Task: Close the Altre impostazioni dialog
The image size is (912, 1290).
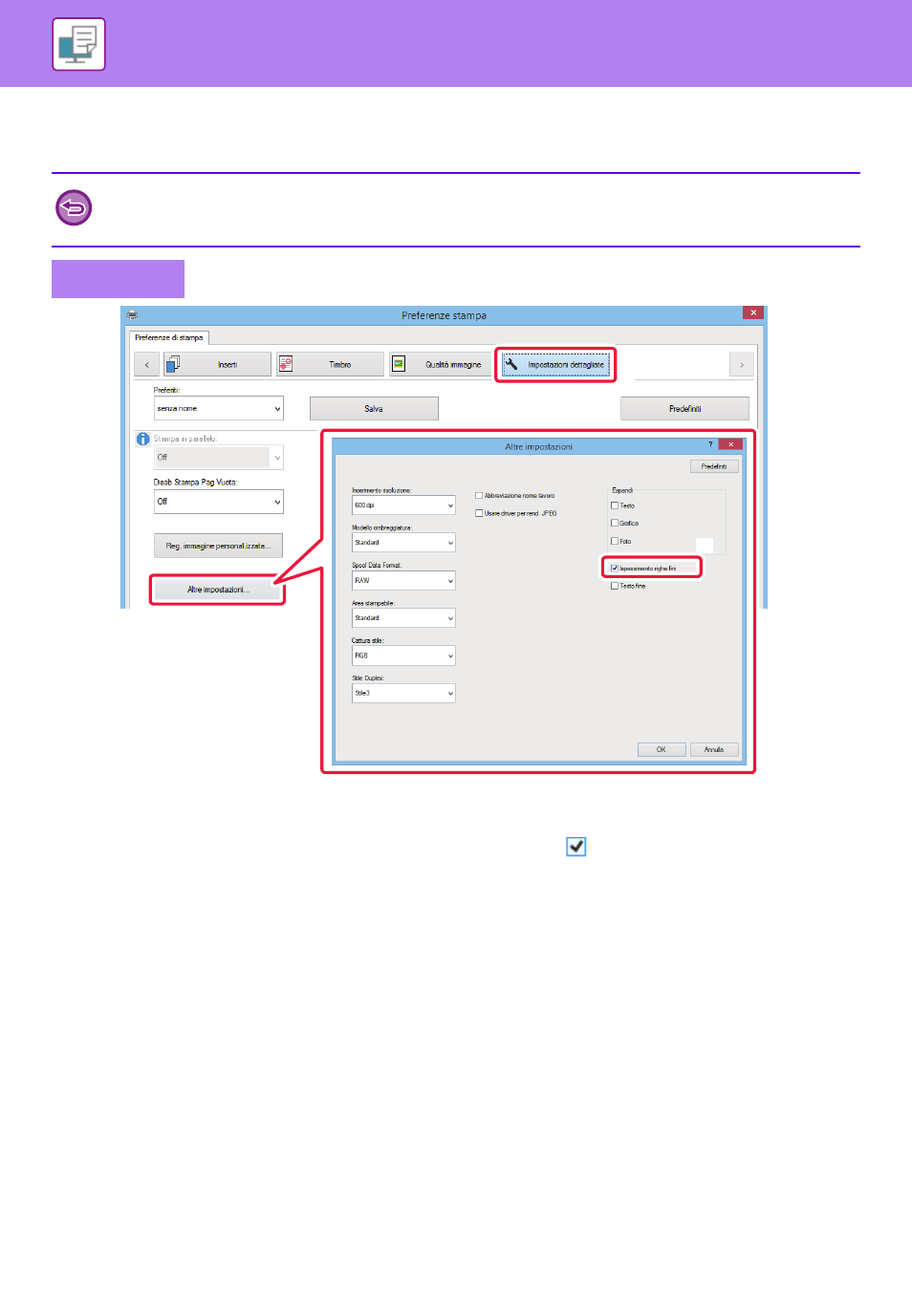Action: 731,444
